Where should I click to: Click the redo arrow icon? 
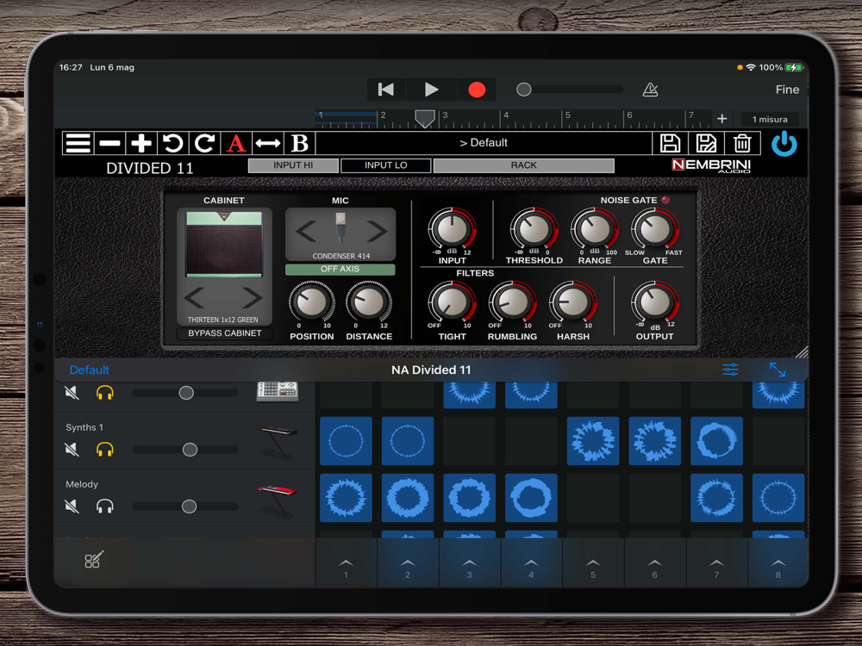pos(204,143)
